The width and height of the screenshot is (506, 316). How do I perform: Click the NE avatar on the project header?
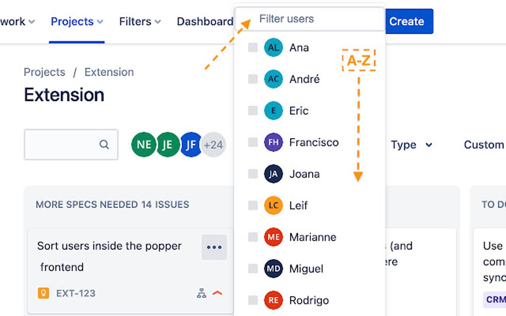coord(143,145)
